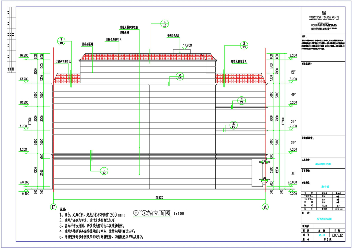Viewport: 352px width, 248px height.
Task: Click the axis A grid bubble
Action: click(x=265, y=207)
